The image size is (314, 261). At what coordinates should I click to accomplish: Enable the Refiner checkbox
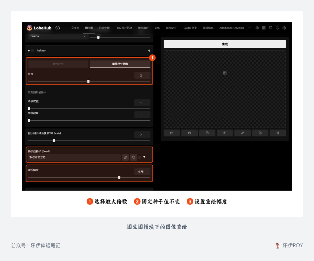[x=33, y=51]
